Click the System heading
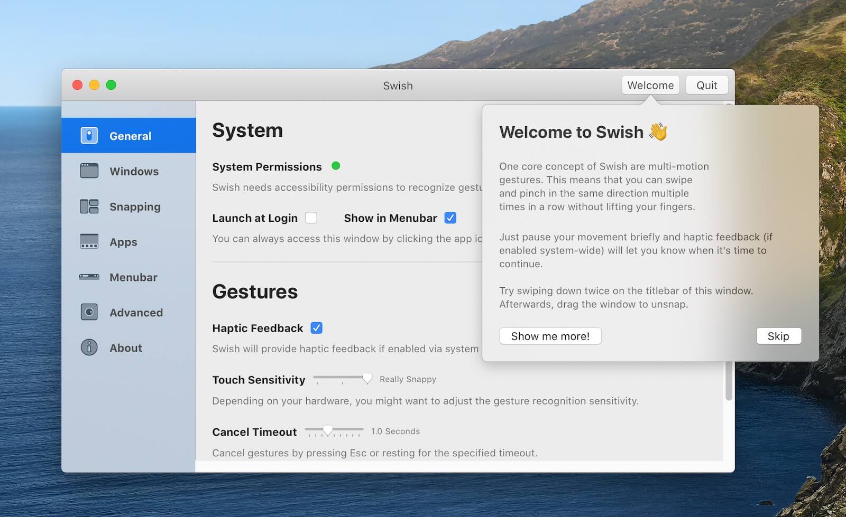This screenshot has height=517, width=846. (247, 130)
